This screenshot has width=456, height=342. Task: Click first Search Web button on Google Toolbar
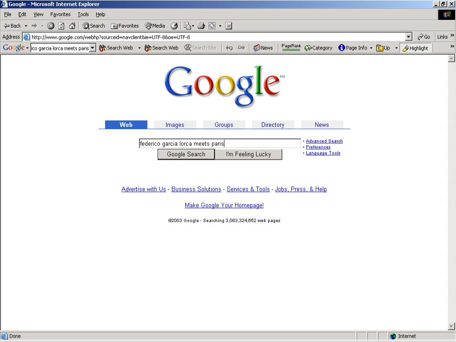116,48
